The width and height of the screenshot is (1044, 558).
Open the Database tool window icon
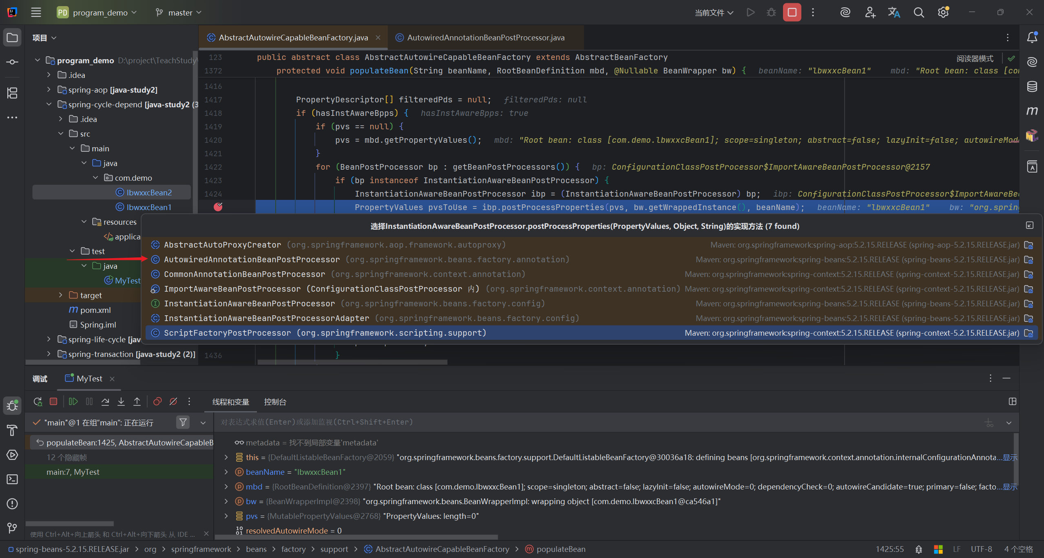click(1032, 86)
